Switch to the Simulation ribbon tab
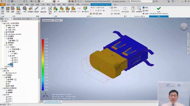The width and height of the screenshot is (190, 106). (x=85, y=5)
